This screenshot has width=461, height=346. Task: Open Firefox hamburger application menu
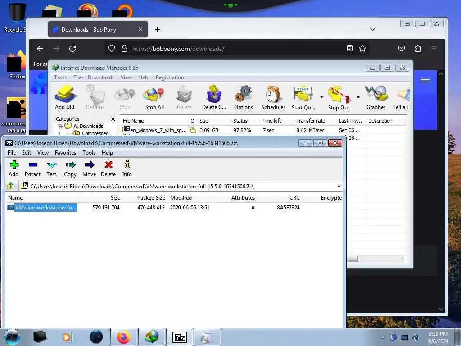coord(434,48)
